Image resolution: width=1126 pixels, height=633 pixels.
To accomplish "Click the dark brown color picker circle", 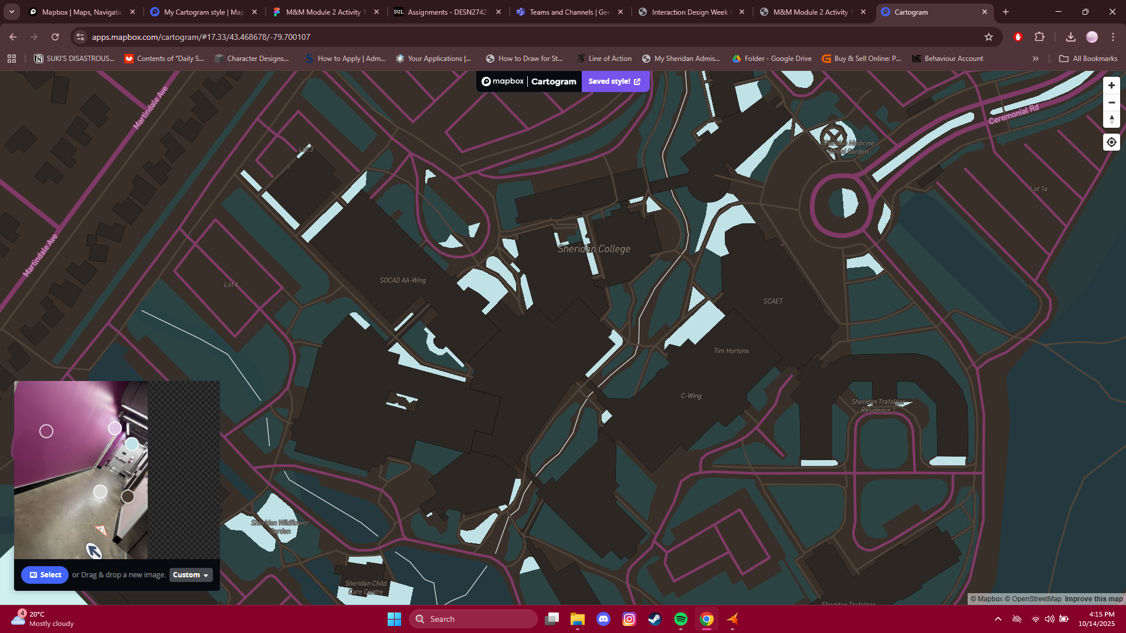I will click(127, 497).
